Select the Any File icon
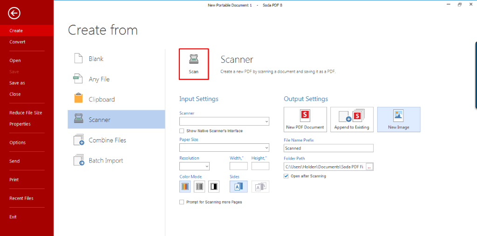The width and height of the screenshot is (477, 236). point(78,79)
